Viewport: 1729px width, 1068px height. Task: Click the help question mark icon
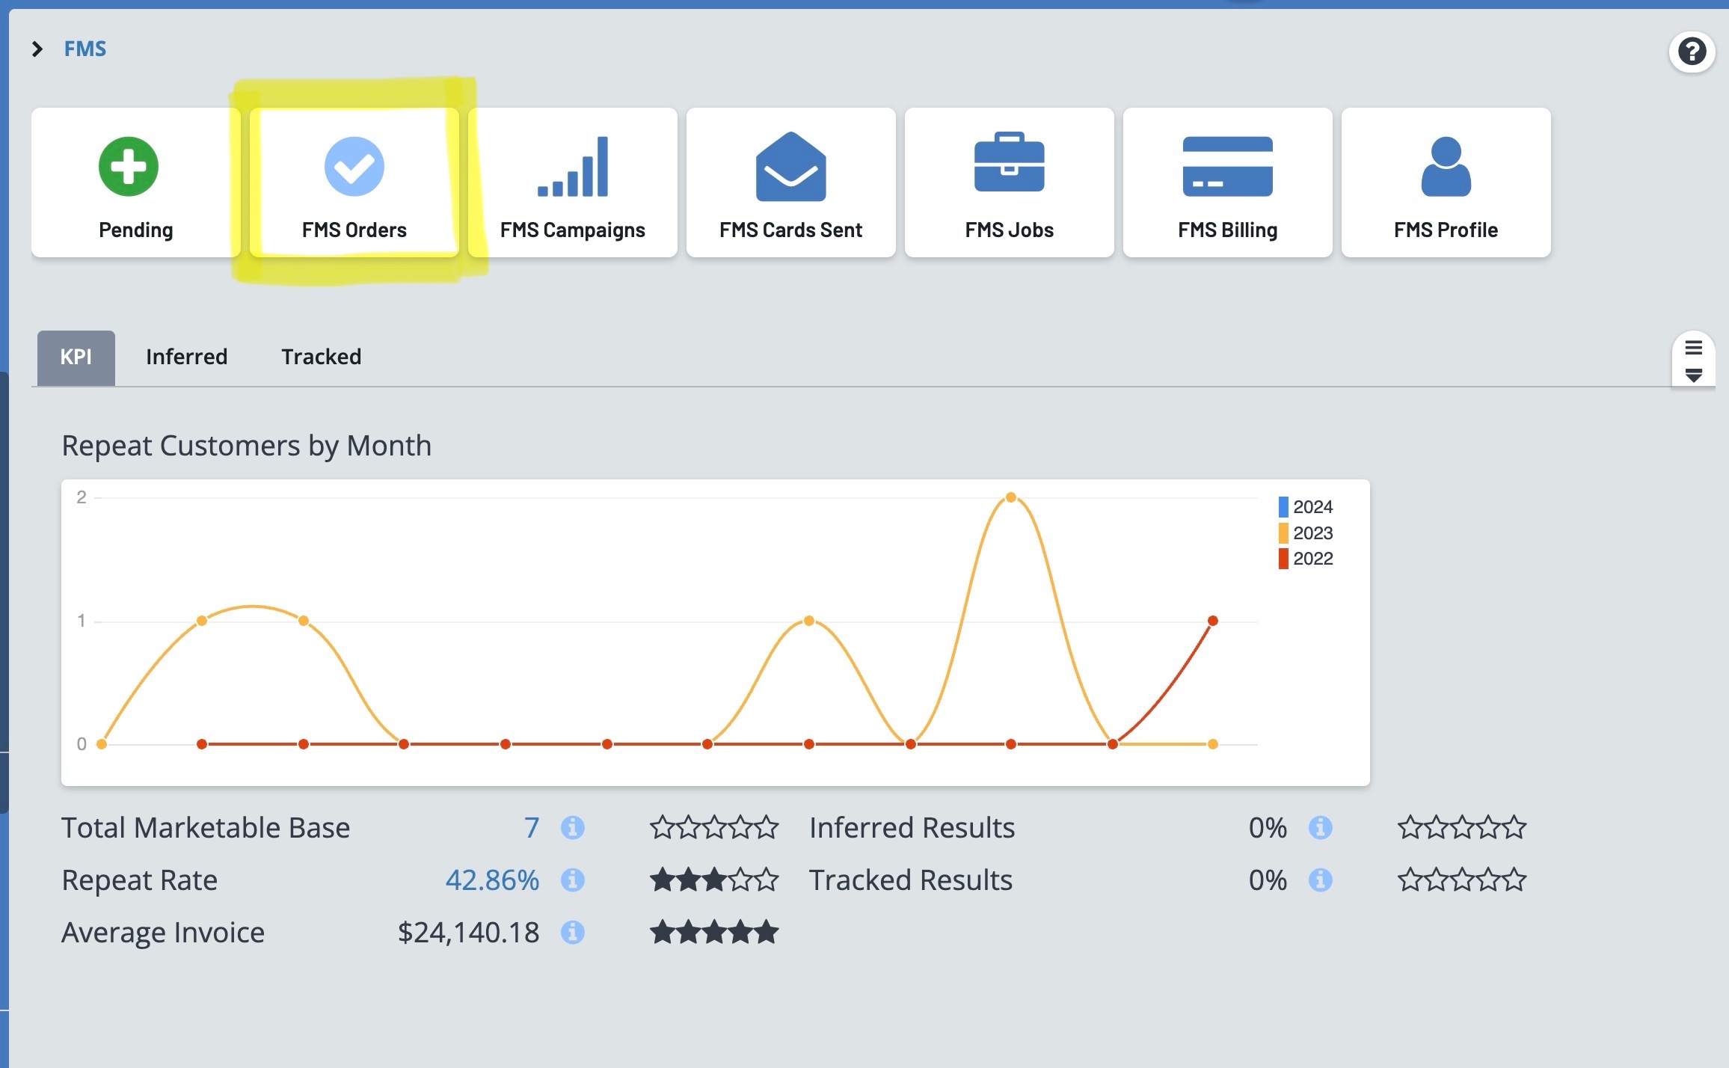coord(1692,52)
